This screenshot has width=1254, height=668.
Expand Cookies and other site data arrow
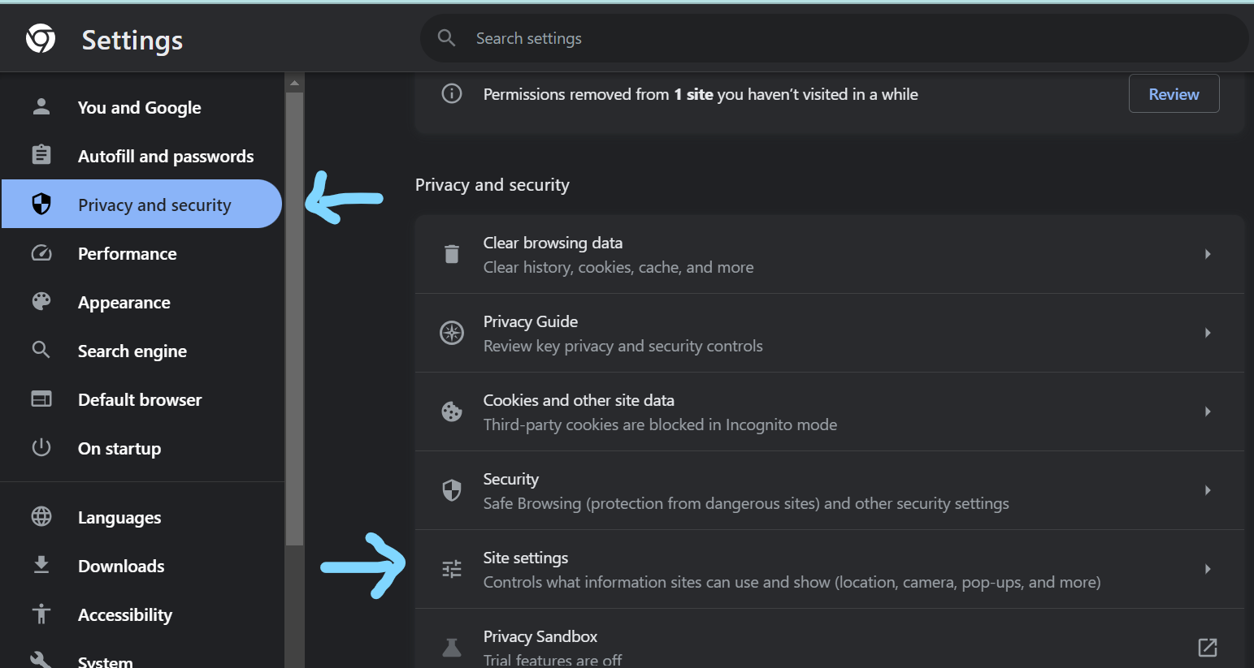tap(1208, 412)
